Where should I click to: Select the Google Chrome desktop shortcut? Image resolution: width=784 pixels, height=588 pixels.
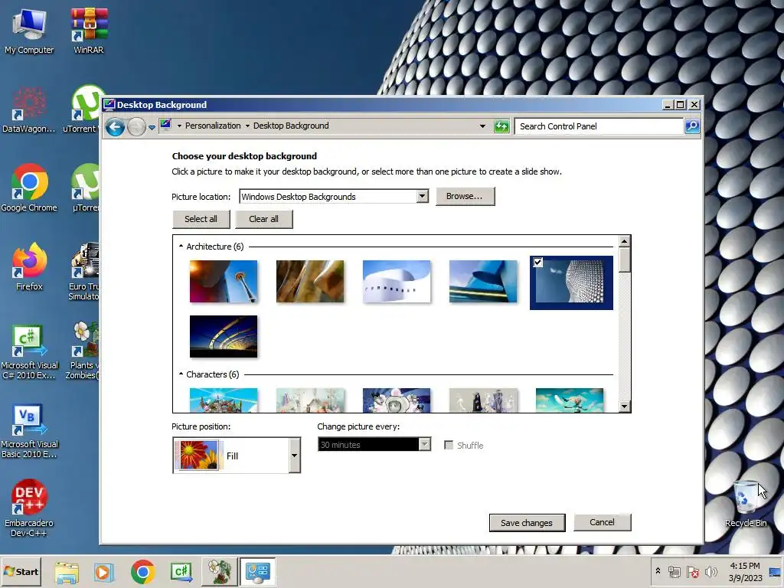[29, 188]
